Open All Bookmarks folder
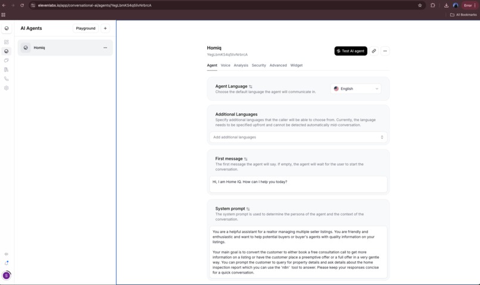Screen dimensions: 480x285 click(x=463, y=15)
